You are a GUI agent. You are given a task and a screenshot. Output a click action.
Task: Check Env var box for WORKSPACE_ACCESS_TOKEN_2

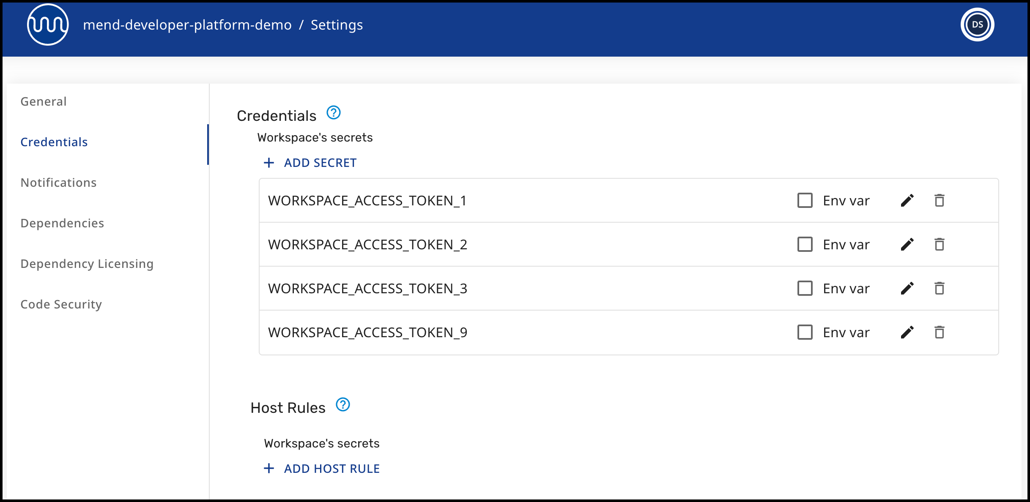point(805,245)
